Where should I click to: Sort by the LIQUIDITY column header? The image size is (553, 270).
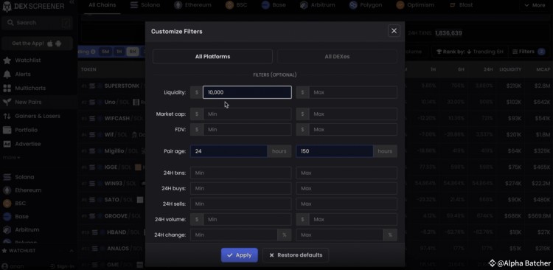pyautogui.click(x=510, y=69)
